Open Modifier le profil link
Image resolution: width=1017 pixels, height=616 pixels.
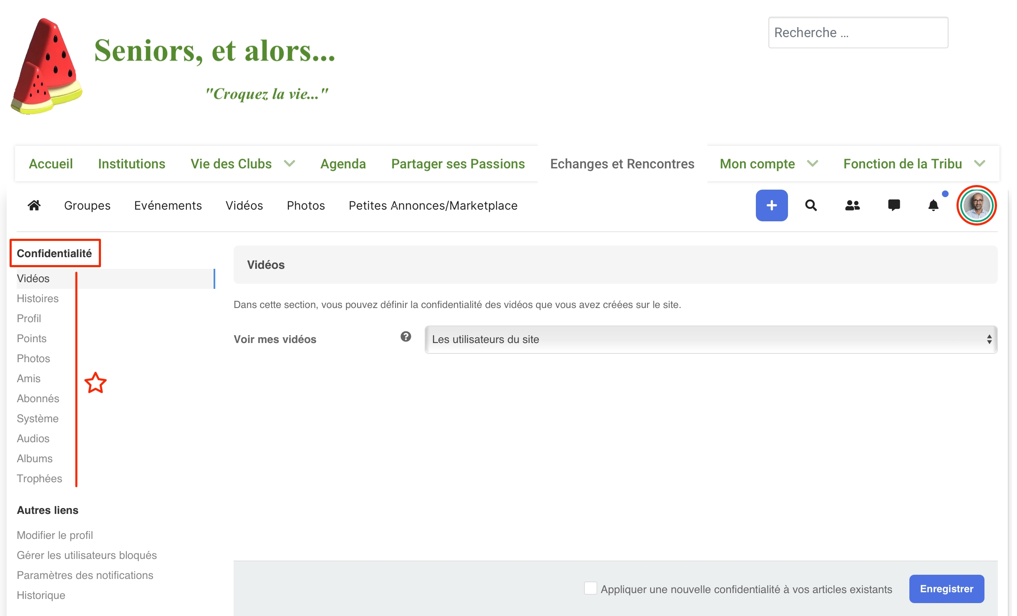tap(55, 535)
